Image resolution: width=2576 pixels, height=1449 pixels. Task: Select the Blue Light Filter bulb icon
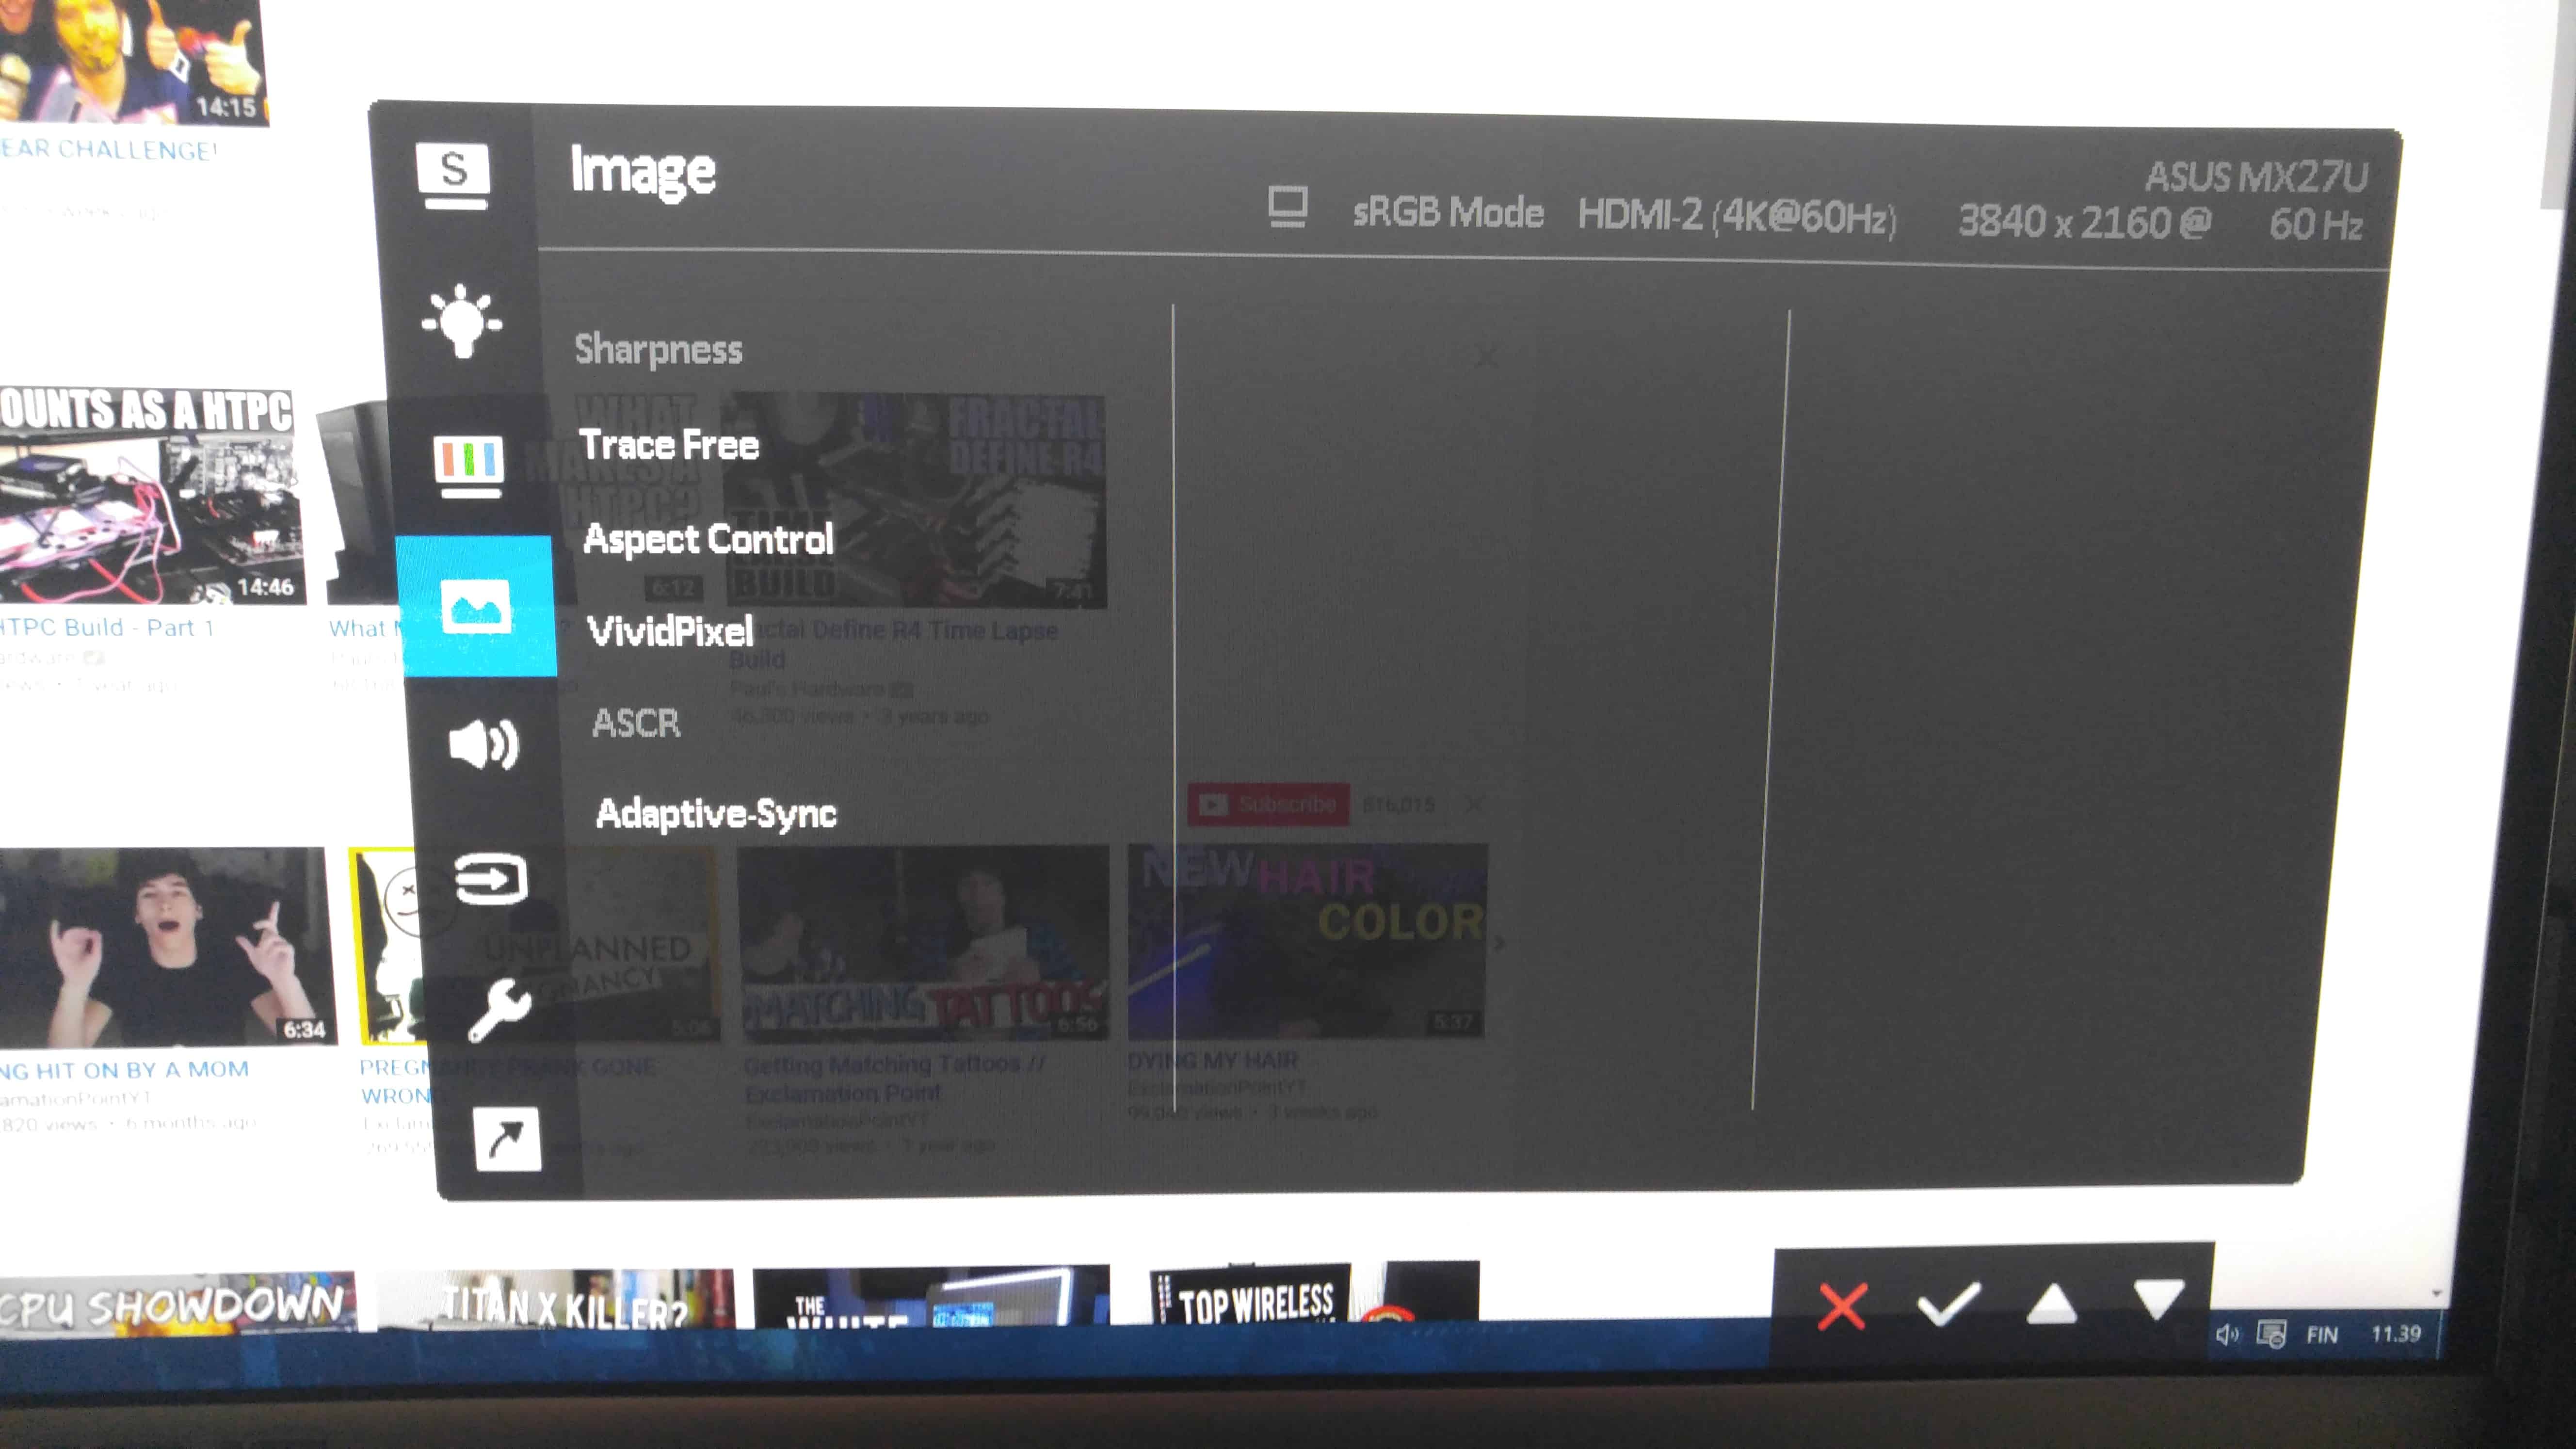click(461, 321)
